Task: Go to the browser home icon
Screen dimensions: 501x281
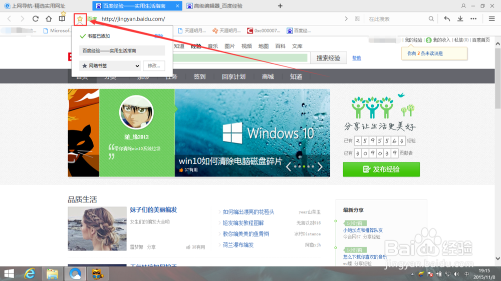Action: pos(49,19)
